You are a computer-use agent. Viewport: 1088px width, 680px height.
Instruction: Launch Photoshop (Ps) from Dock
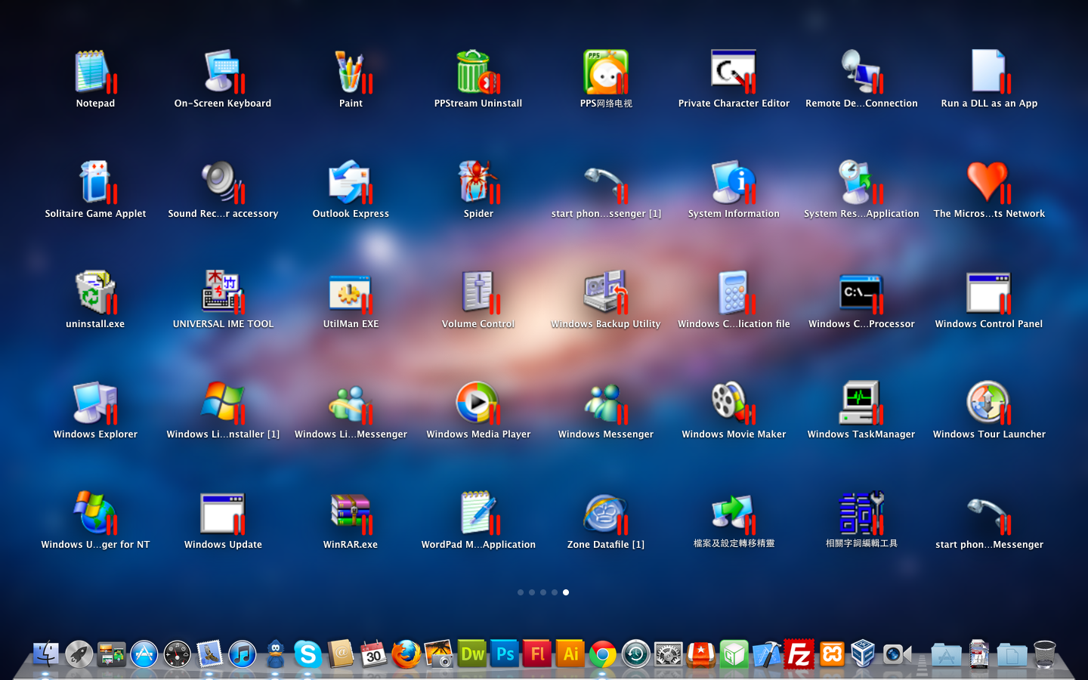(x=505, y=654)
